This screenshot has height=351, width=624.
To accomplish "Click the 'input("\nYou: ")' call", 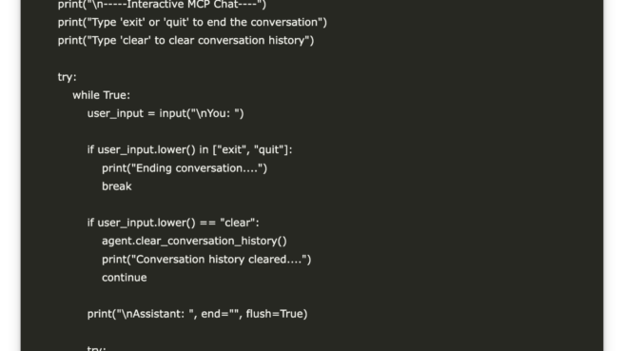I will coord(202,114).
